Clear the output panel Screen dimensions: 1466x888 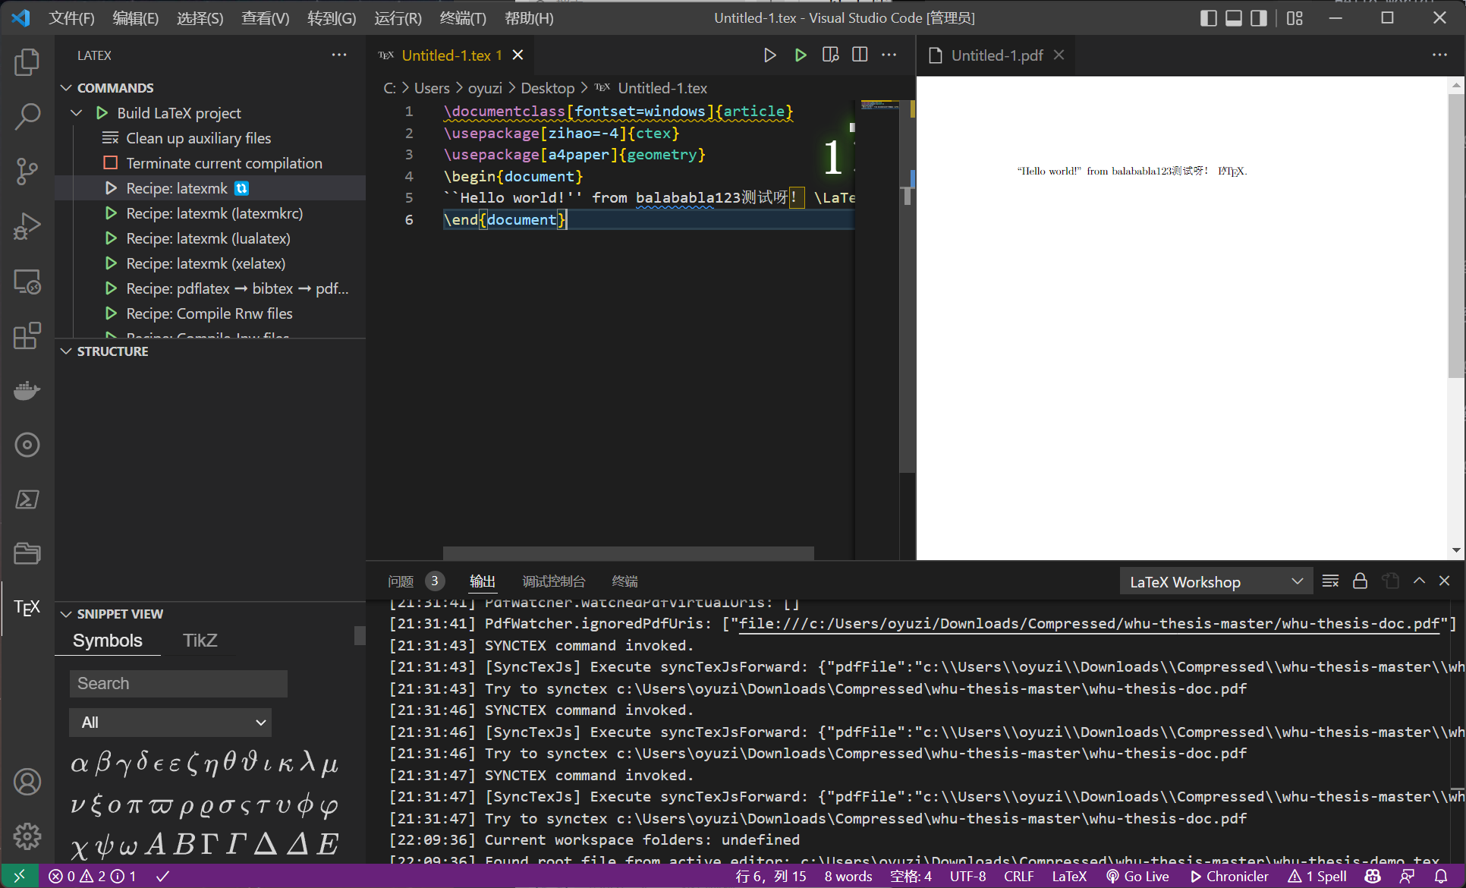(x=1330, y=581)
